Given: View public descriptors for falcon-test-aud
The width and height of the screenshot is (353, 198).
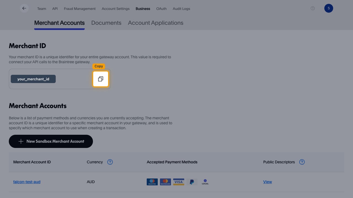Looking at the screenshot, I should (268, 182).
